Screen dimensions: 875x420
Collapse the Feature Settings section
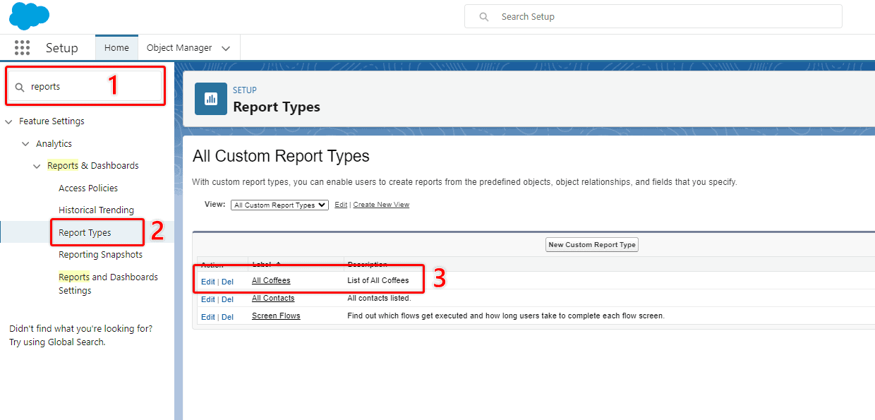pos(8,121)
